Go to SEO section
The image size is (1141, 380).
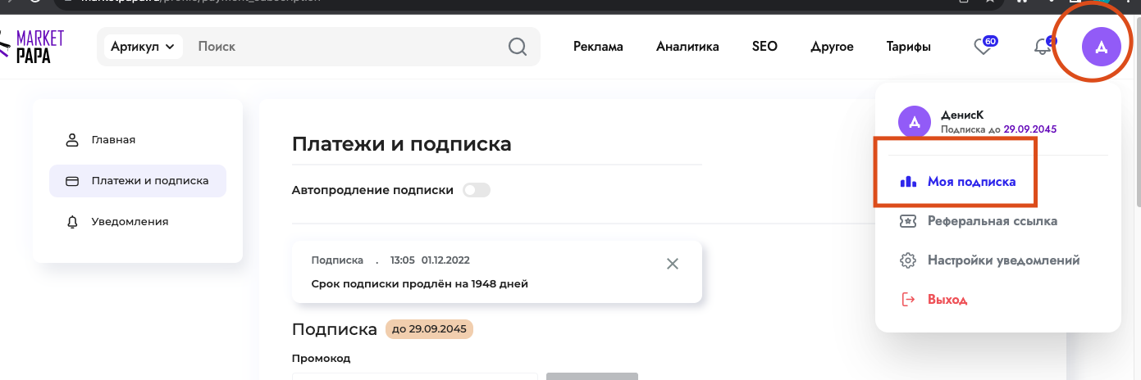click(x=764, y=47)
